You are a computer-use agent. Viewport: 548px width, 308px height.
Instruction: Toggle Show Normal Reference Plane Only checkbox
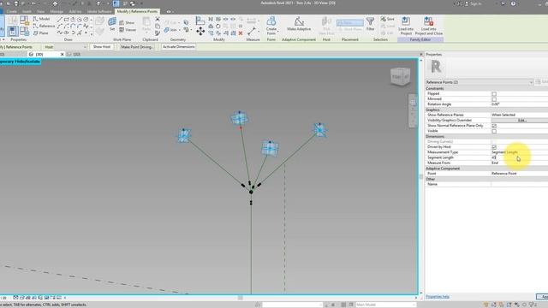pyautogui.click(x=494, y=126)
